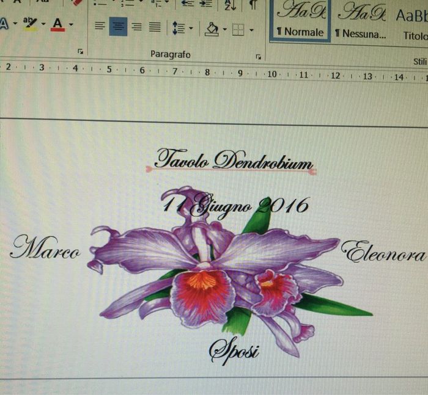This screenshot has width=428, height=395.
Task: Align text to the left
Action: (x=100, y=27)
